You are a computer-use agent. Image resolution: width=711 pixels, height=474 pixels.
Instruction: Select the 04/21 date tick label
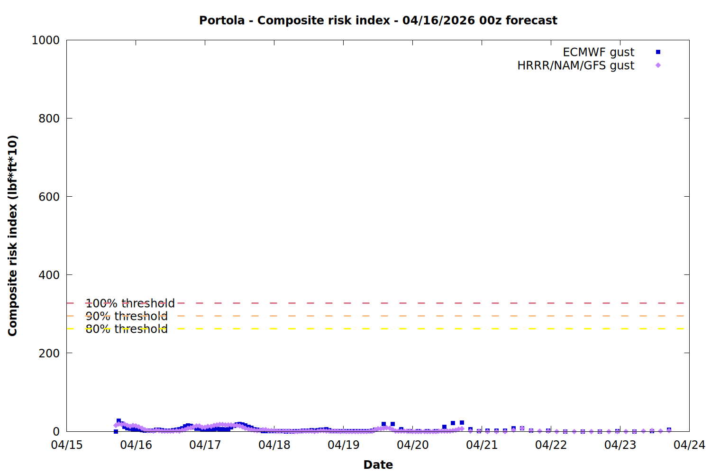[x=482, y=445]
